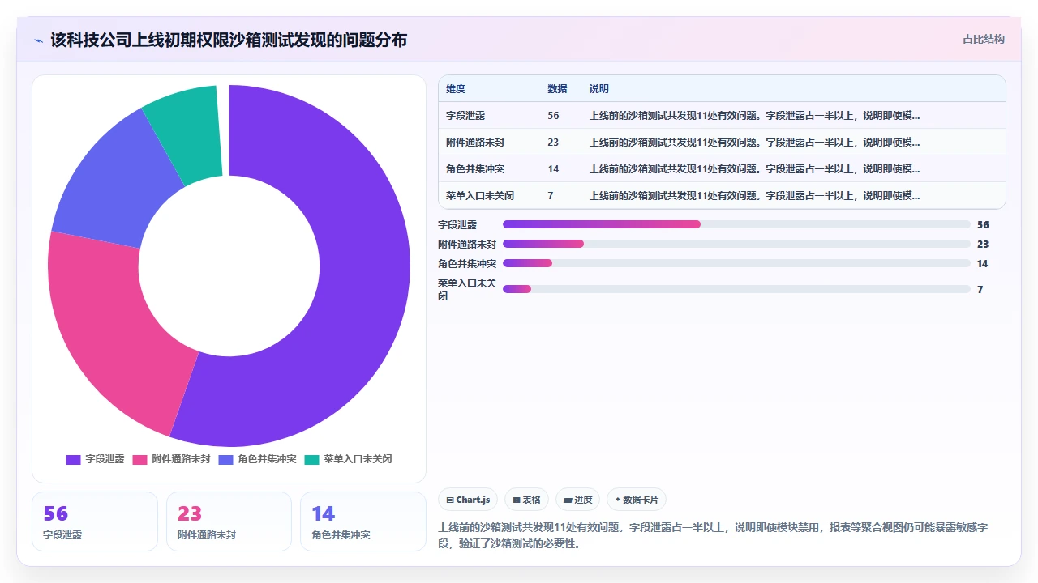Click the 菜单入口未关闭 row description text

point(755,196)
